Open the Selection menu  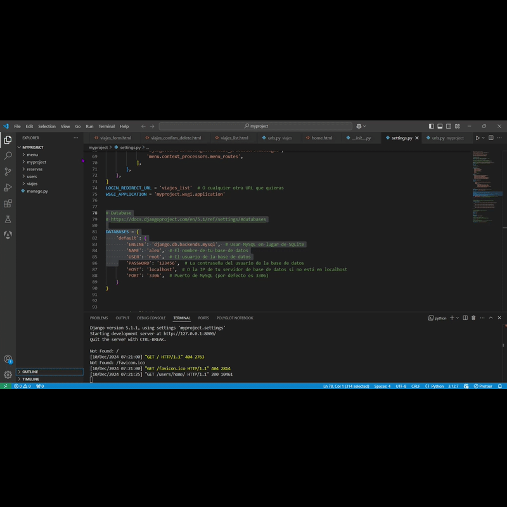click(47, 126)
